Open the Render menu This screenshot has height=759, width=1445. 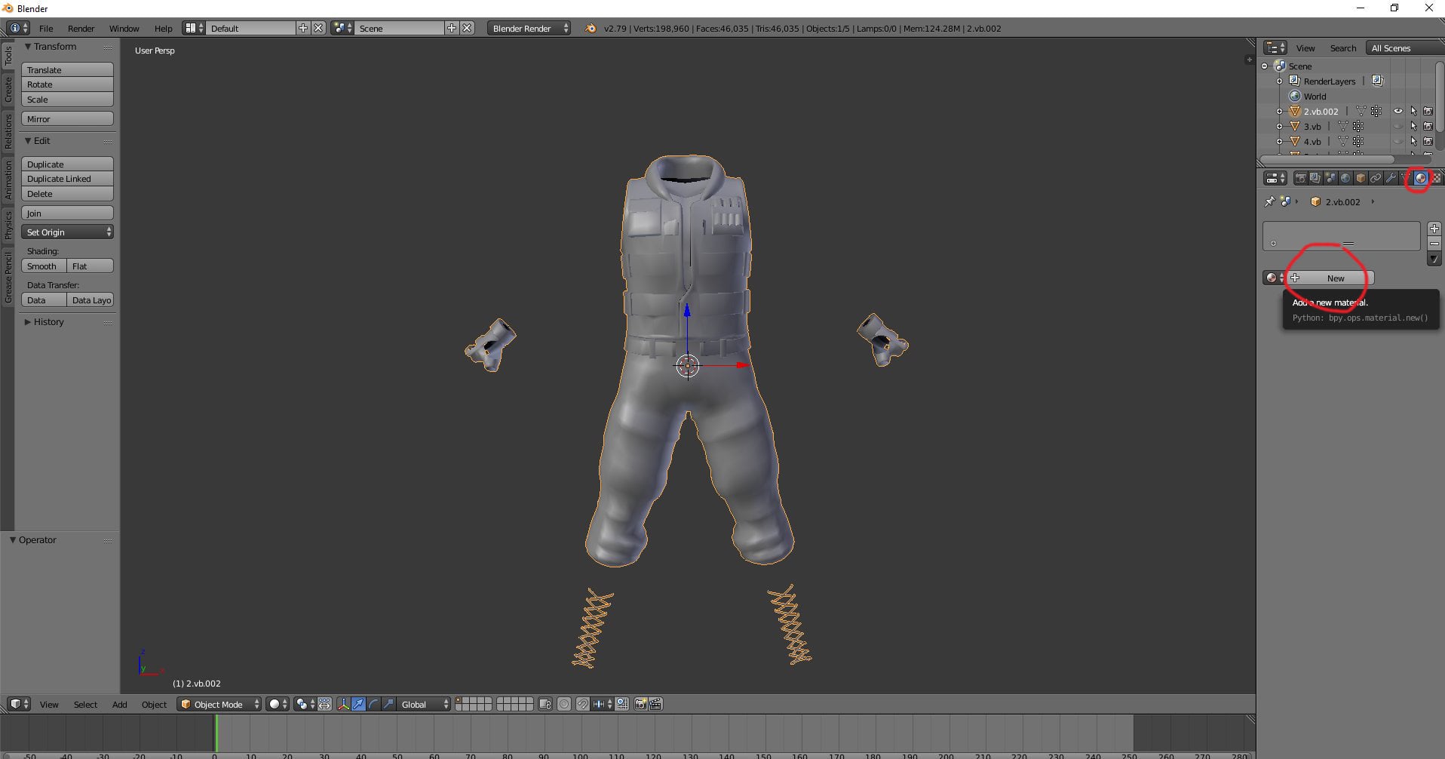point(81,29)
